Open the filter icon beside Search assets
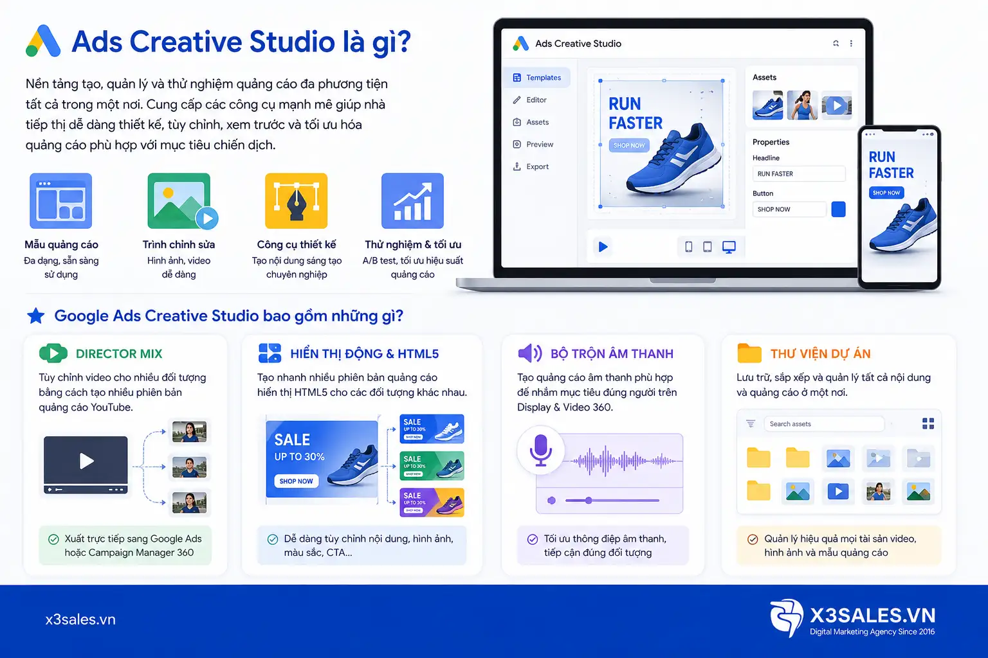Viewport: 988px width, 658px height. [x=750, y=423]
